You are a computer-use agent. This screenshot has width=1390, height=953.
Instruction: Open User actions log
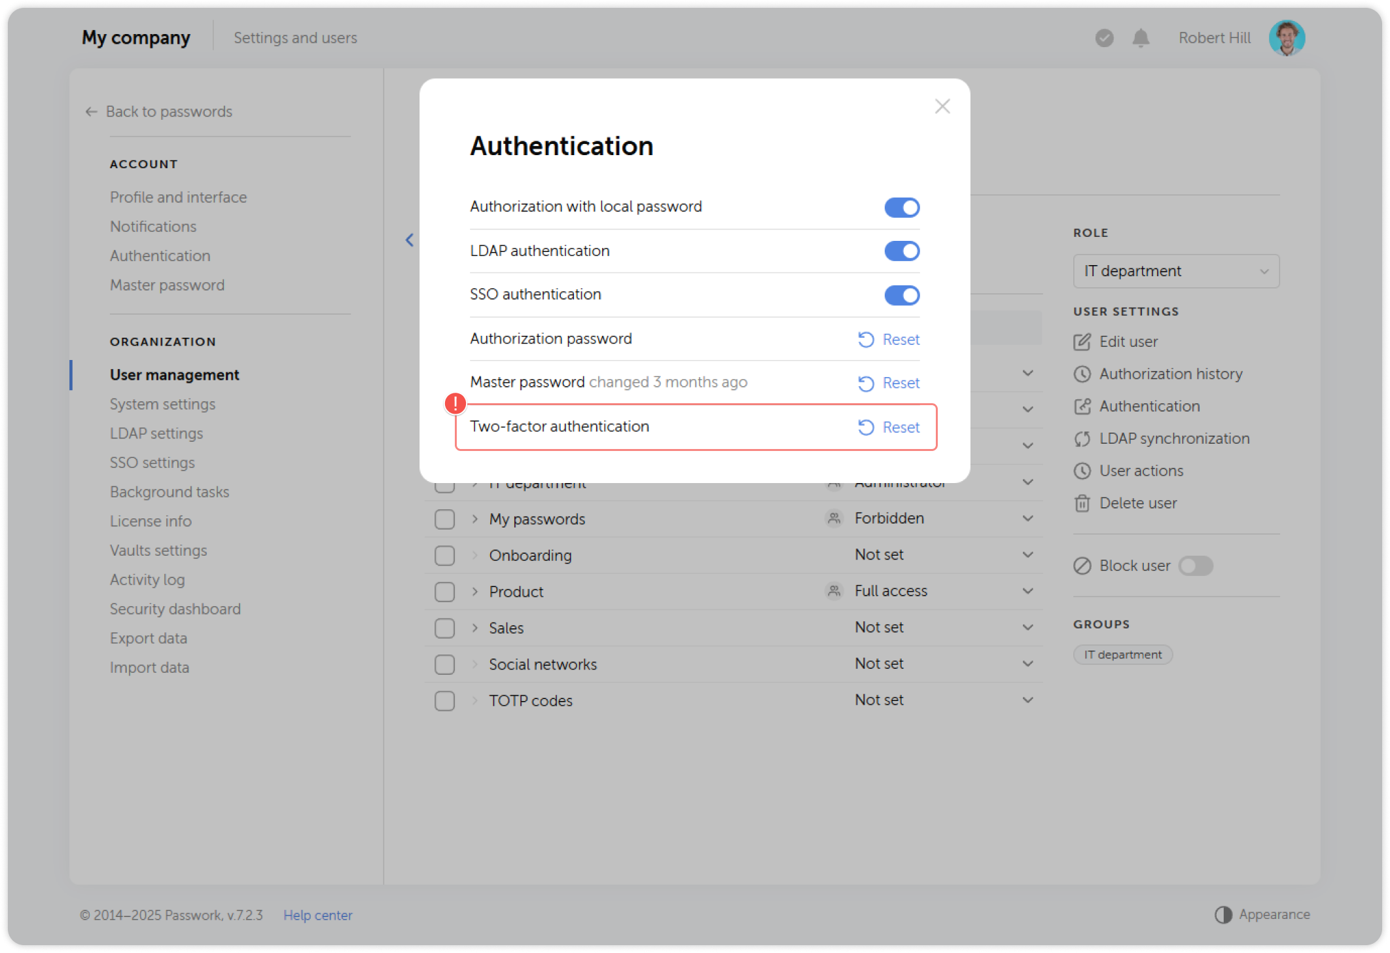pos(1140,470)
